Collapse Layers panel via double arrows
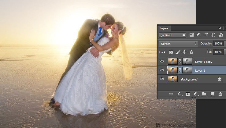 tap(220, 28)
